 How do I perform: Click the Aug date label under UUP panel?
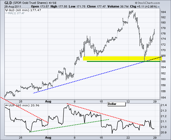pos(48,138)
